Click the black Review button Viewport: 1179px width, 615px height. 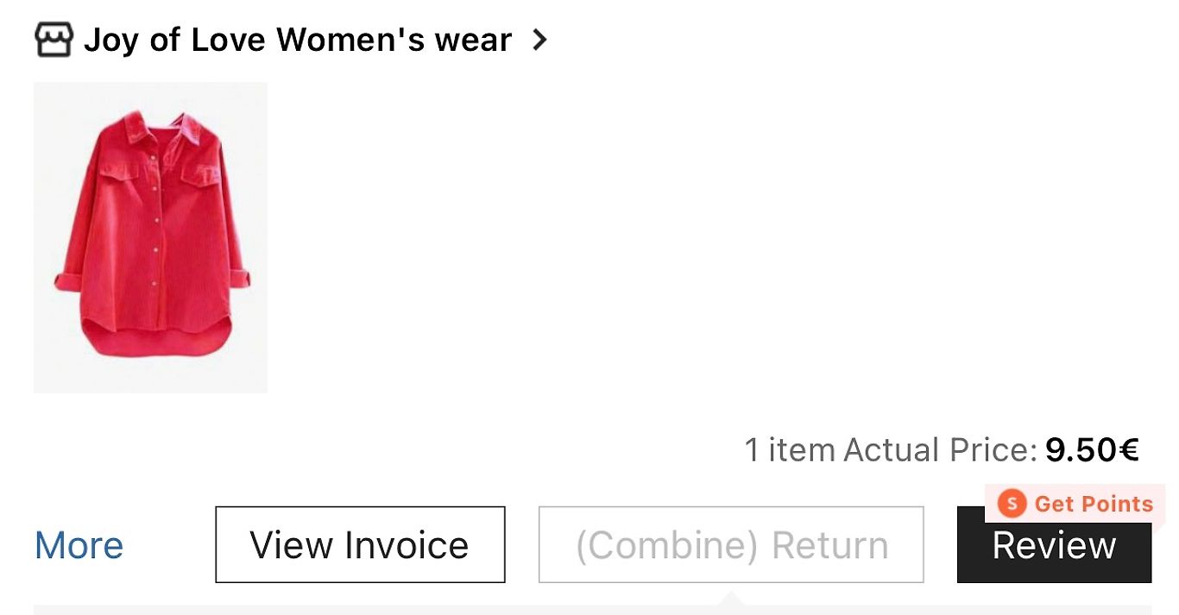tap(1054, 544)
